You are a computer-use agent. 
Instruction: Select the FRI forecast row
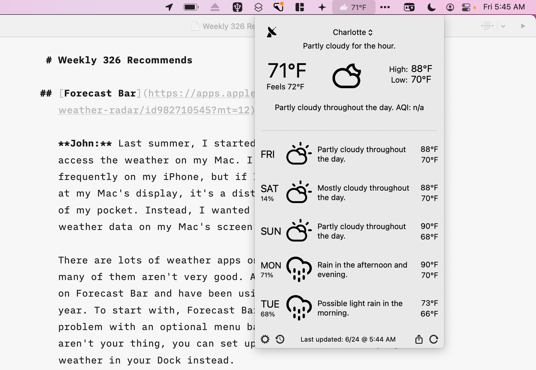349,154
